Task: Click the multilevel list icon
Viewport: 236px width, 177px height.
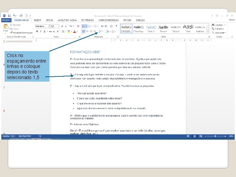Action: click(x=95, y=26)
